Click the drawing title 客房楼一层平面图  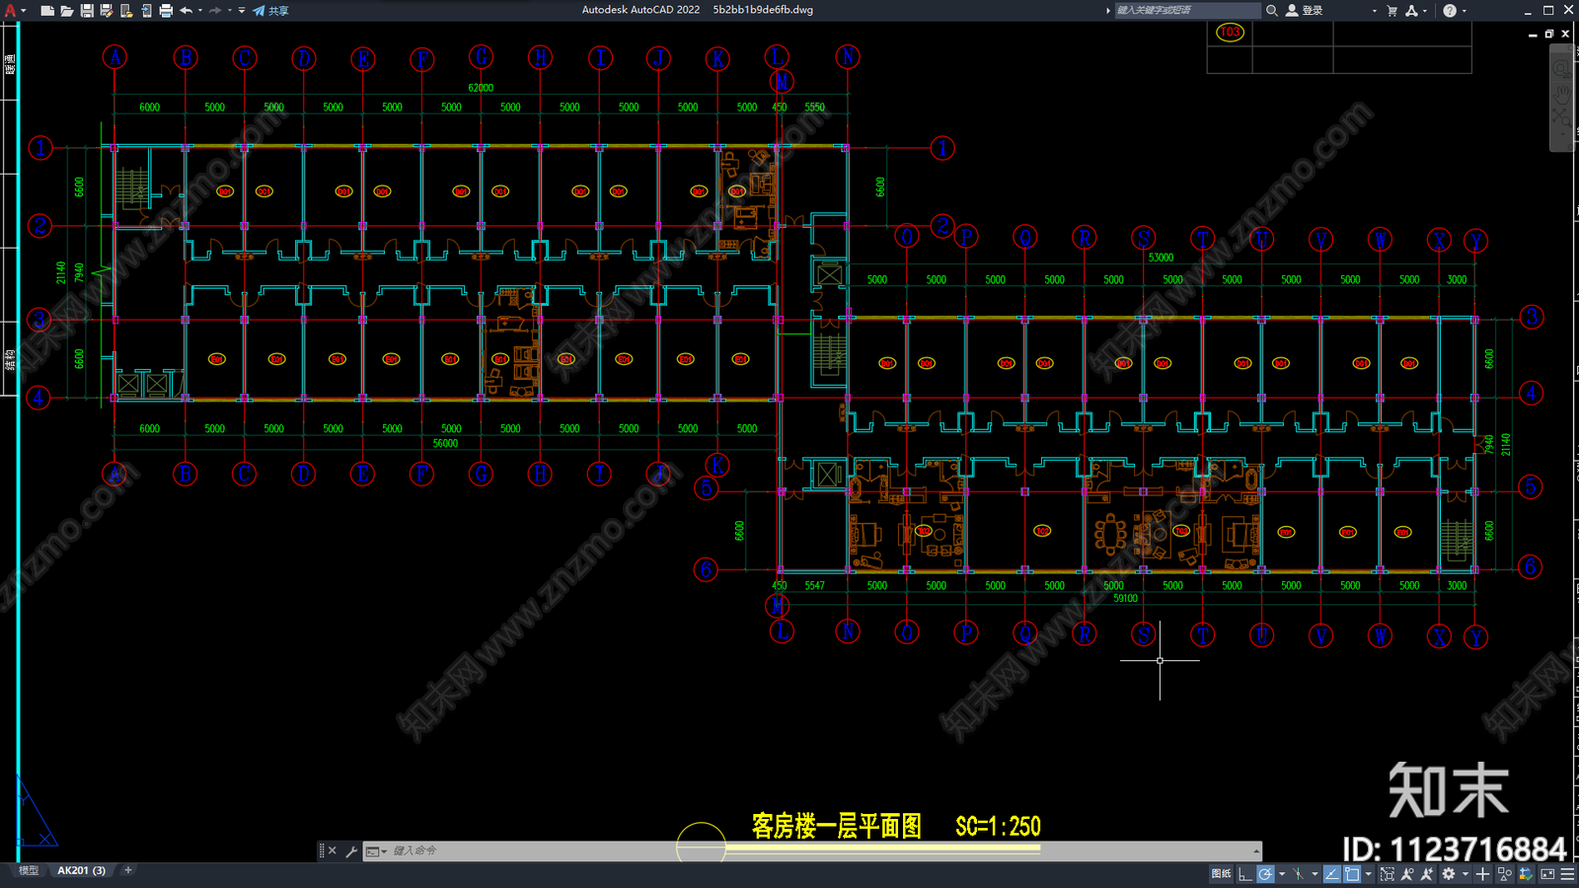coord(837,826)
